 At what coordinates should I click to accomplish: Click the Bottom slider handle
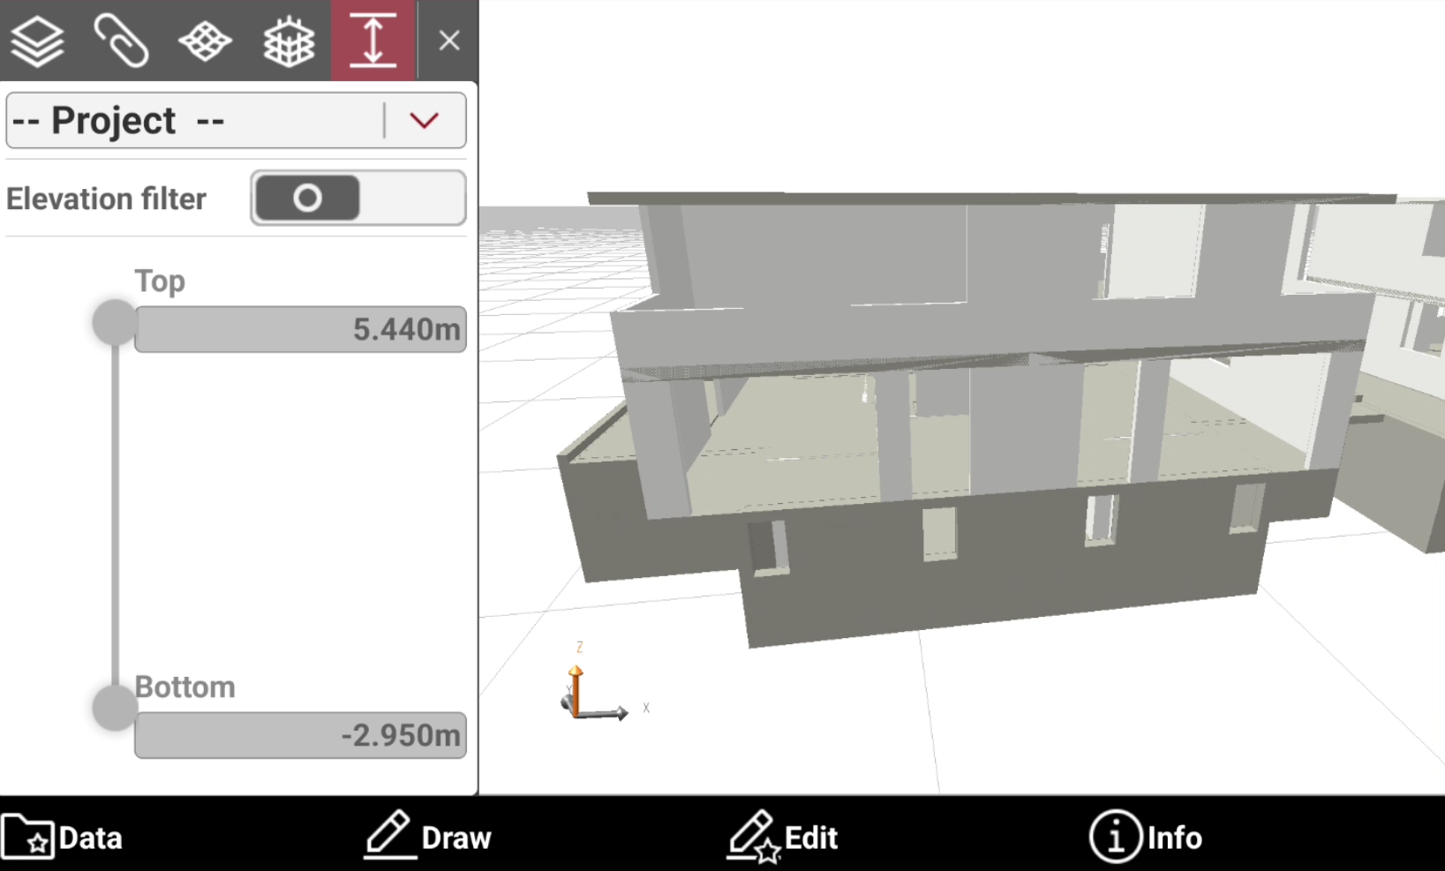pyautogui.click(x=115, y=708)
